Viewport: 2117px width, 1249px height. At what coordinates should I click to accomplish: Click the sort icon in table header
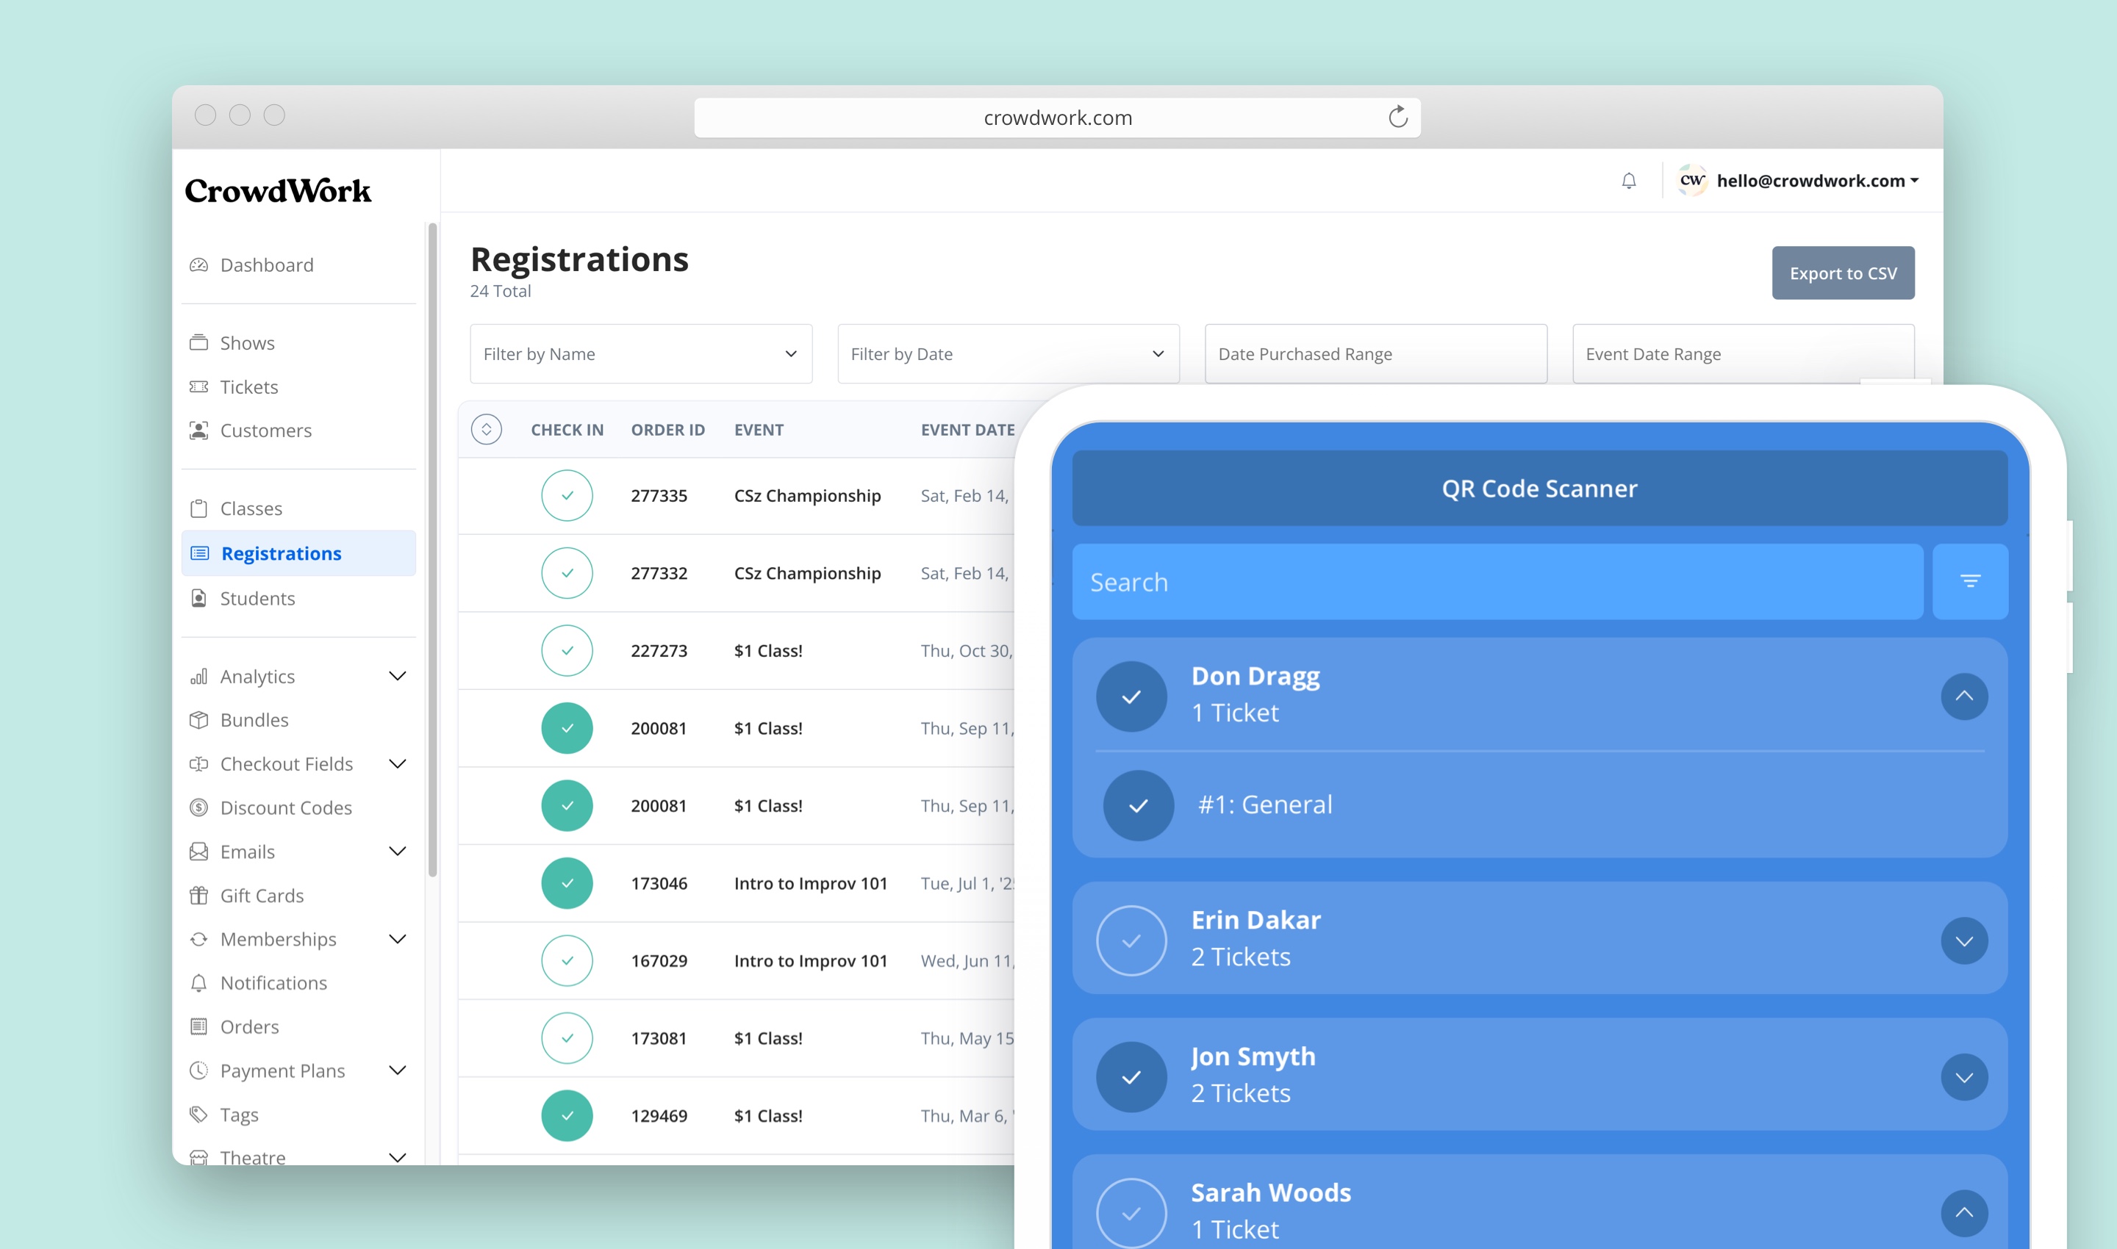(486, 429)
